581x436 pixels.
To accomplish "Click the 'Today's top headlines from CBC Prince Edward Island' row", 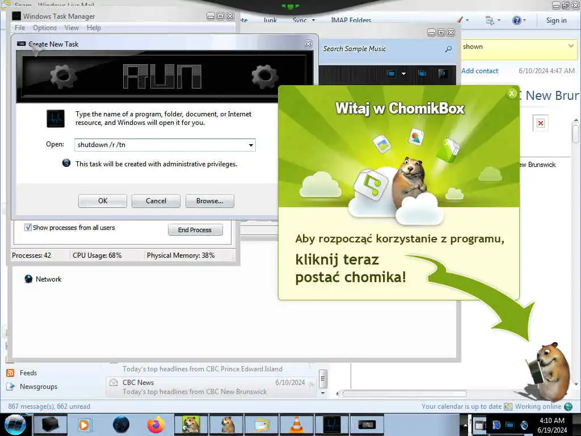I will 203,369.
